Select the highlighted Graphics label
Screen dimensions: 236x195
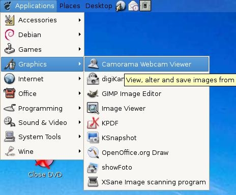click(33, 64)
